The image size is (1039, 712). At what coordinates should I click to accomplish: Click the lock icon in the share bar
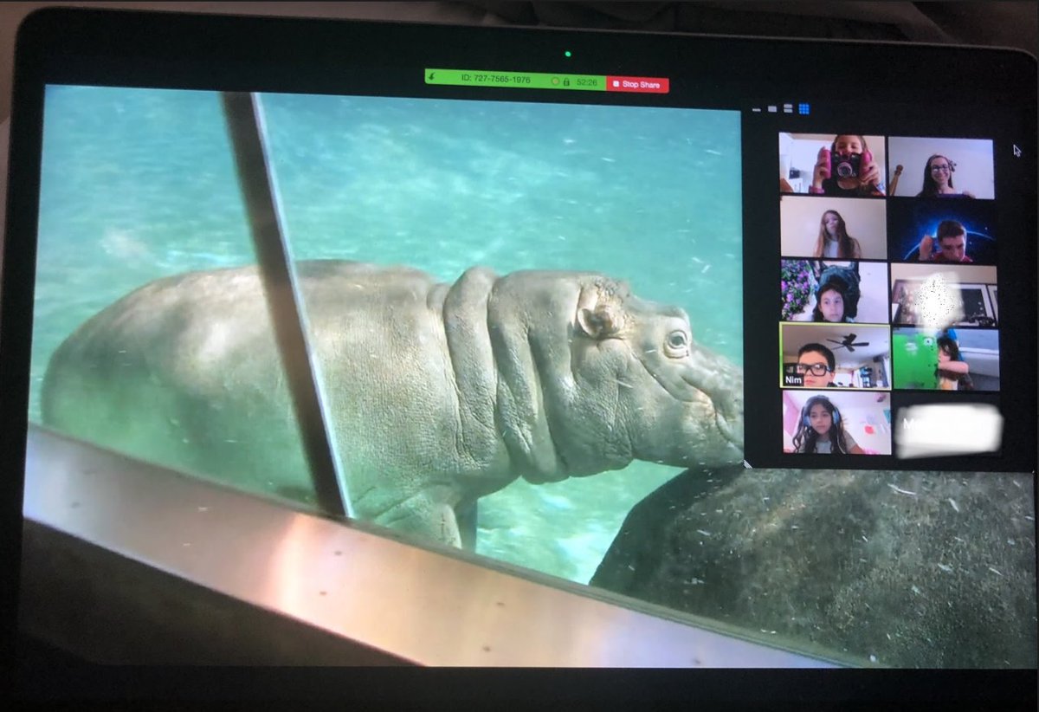coord(566,81)
